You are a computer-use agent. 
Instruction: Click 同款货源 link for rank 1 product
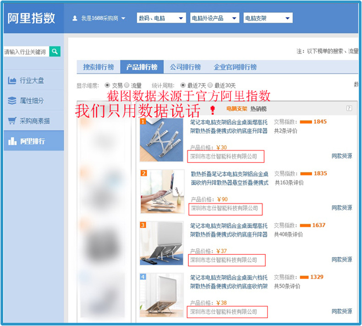coord(342,156)
